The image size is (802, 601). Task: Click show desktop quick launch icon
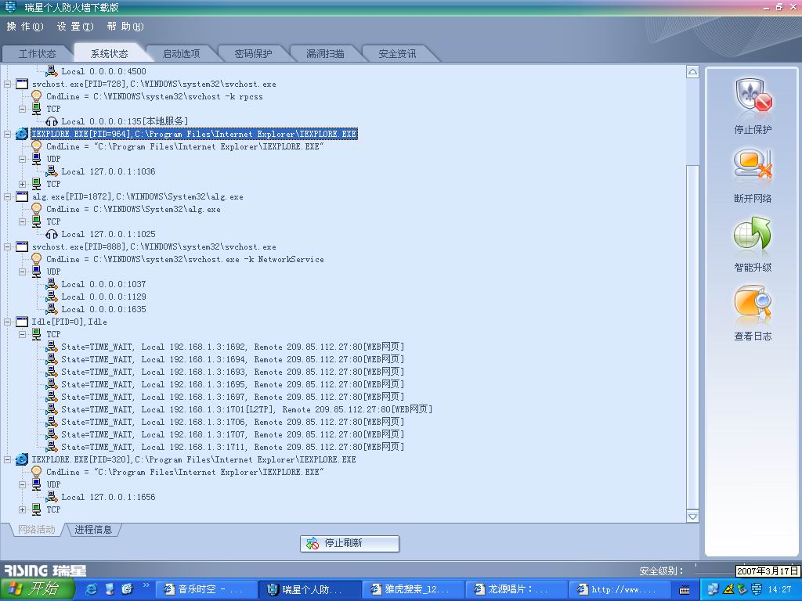click(110, 589)
